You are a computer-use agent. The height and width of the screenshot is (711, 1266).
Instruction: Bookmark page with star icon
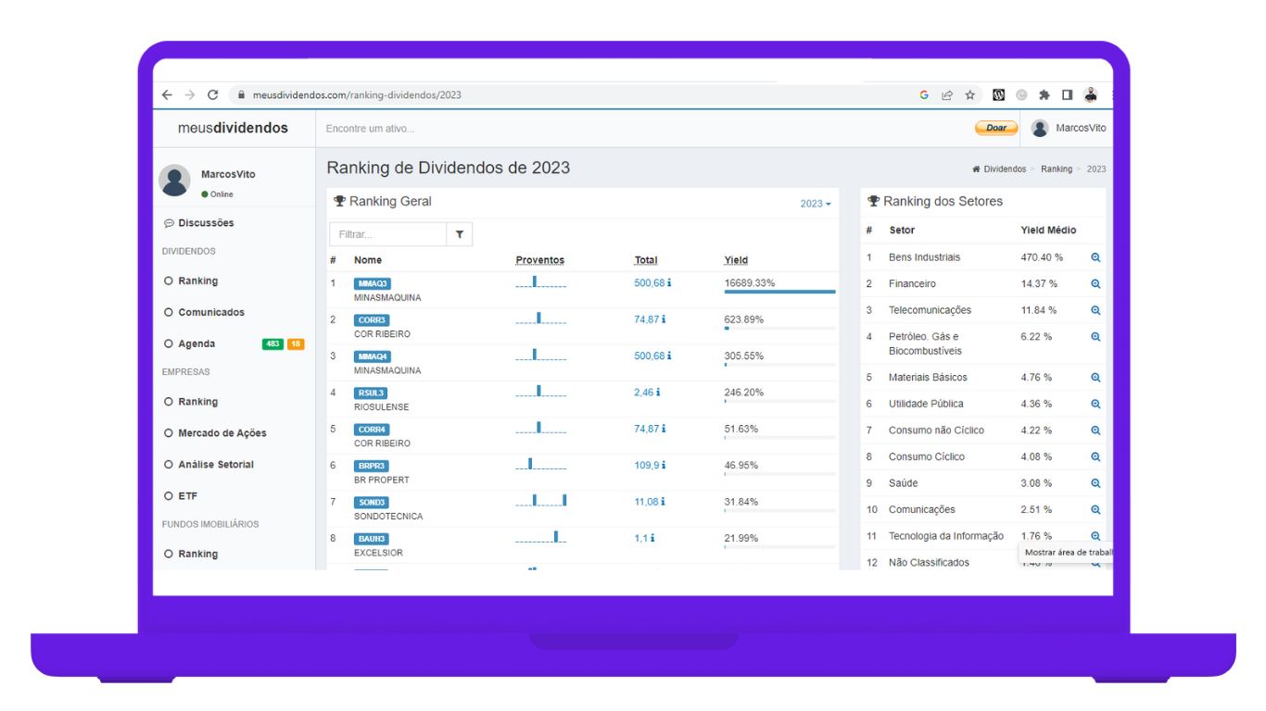click(970, 94)
